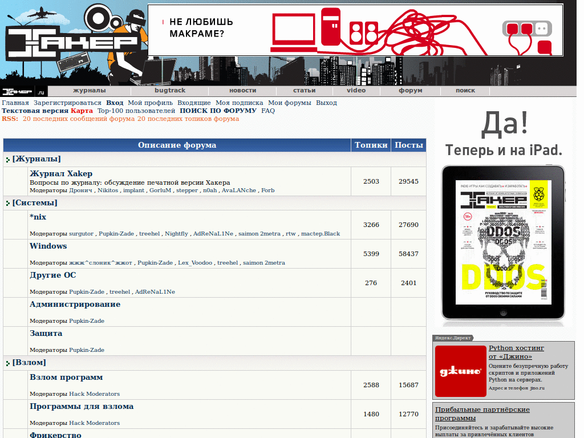584x438 pixels.
Task: Open the Windows forum
Action: [x=48, y=246]
